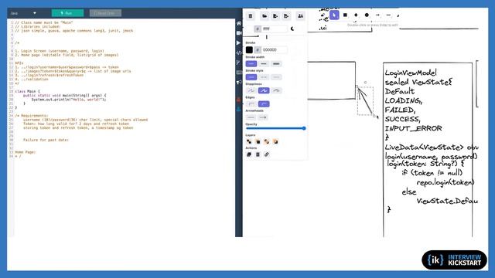
Task: Click the gray button next to Run
Action: tap(105, 13)
